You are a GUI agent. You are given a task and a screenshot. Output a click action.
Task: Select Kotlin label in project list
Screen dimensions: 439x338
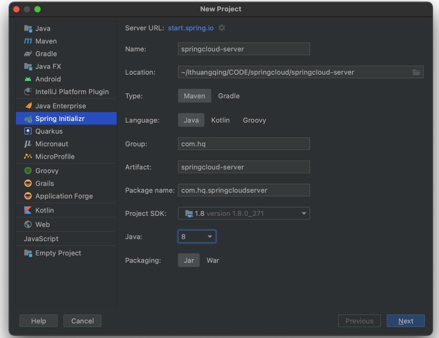point(44,210)
